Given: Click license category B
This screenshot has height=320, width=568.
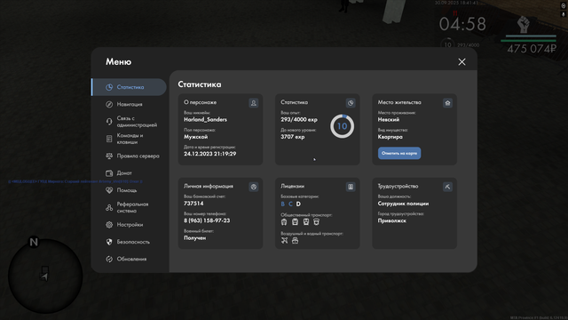Looking at the screenshot, I should 283,204.
